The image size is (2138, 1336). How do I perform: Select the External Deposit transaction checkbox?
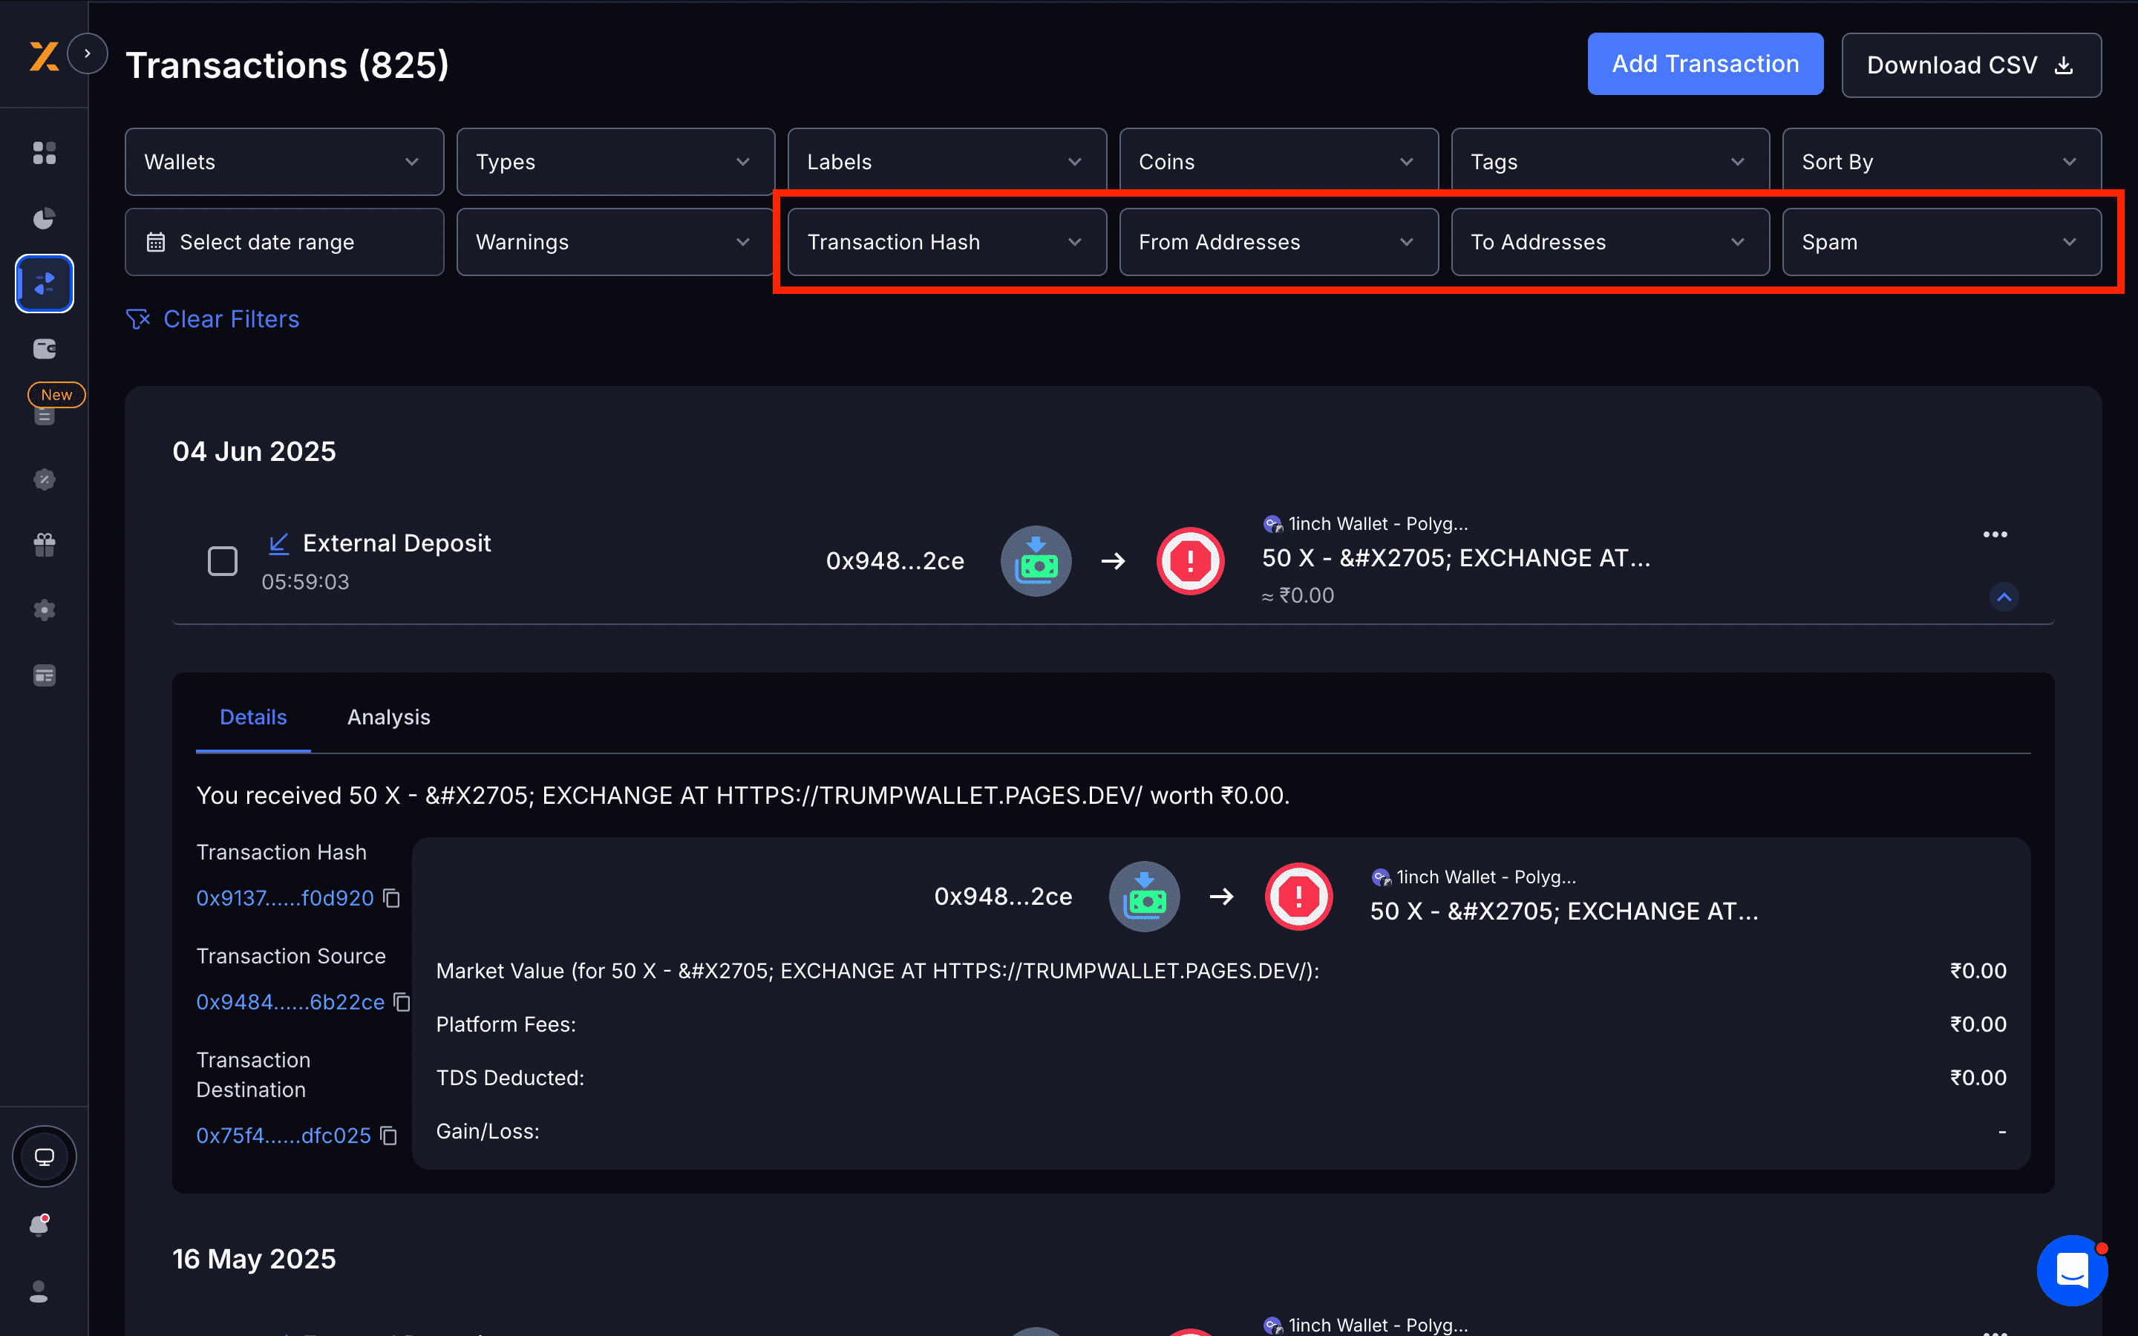click(223, 561)
